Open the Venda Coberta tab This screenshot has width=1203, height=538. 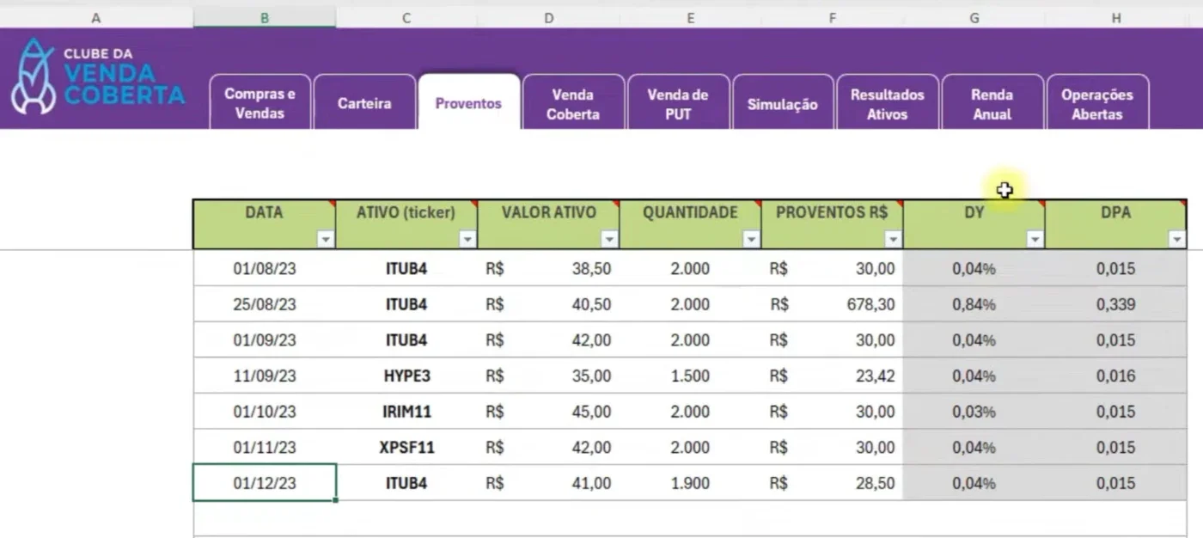tap(573, 103)
